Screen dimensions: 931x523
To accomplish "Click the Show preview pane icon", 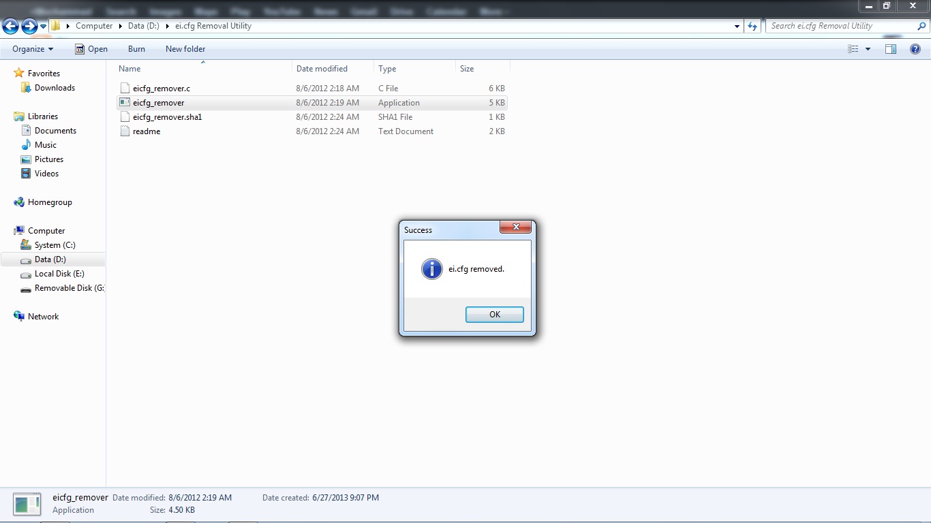I will pyautogui.click(x=890, y=48).
